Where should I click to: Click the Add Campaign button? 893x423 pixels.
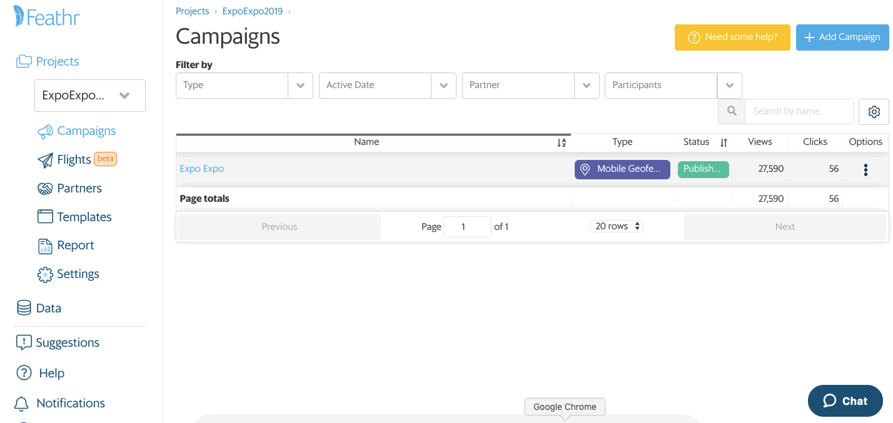pyautogui.click(x=842, y=37)
